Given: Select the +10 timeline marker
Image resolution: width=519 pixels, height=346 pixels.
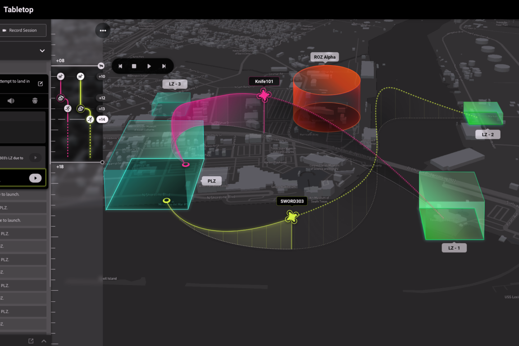Looking at the screenshot, I should 102,77.
